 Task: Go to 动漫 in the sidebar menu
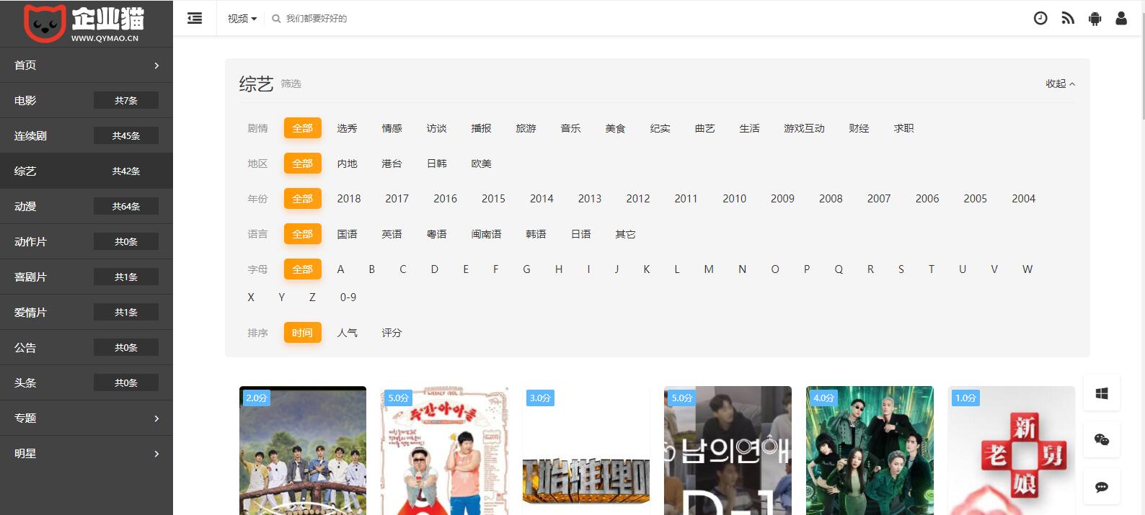87,206
